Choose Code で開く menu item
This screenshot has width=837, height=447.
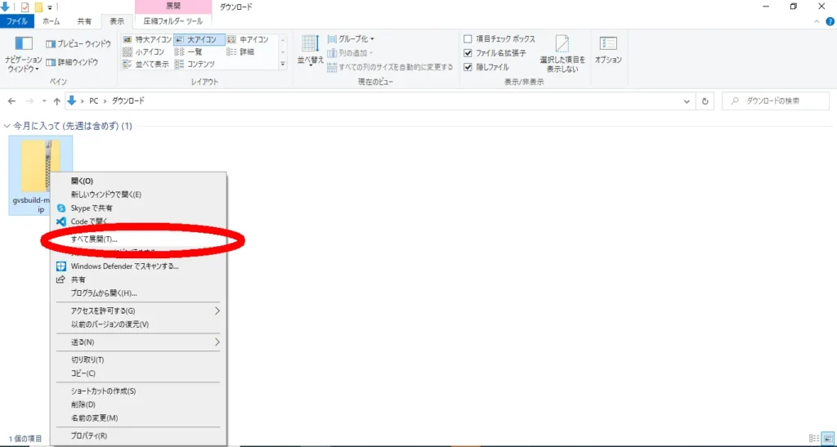[x=138, y=221]
